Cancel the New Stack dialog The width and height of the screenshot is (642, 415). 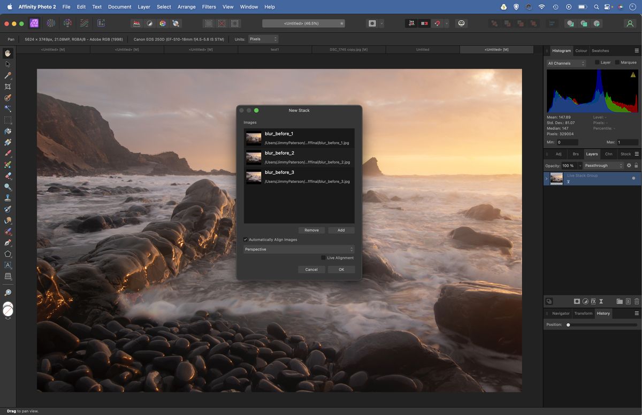pos(311,270)
